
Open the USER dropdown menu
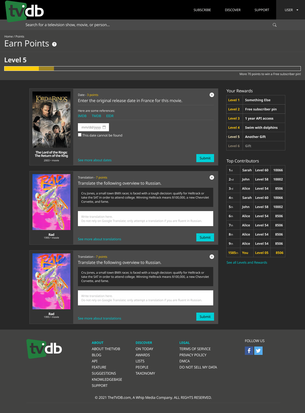pyautogui.click(x=291, y=10)
